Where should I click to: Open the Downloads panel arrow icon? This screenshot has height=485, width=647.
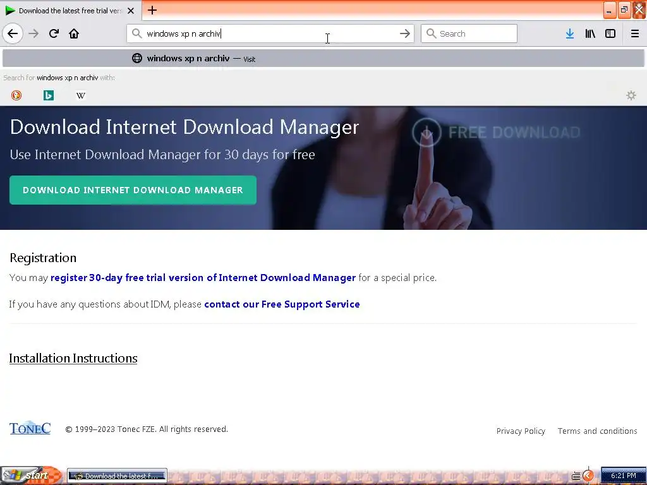coord(570,33)
